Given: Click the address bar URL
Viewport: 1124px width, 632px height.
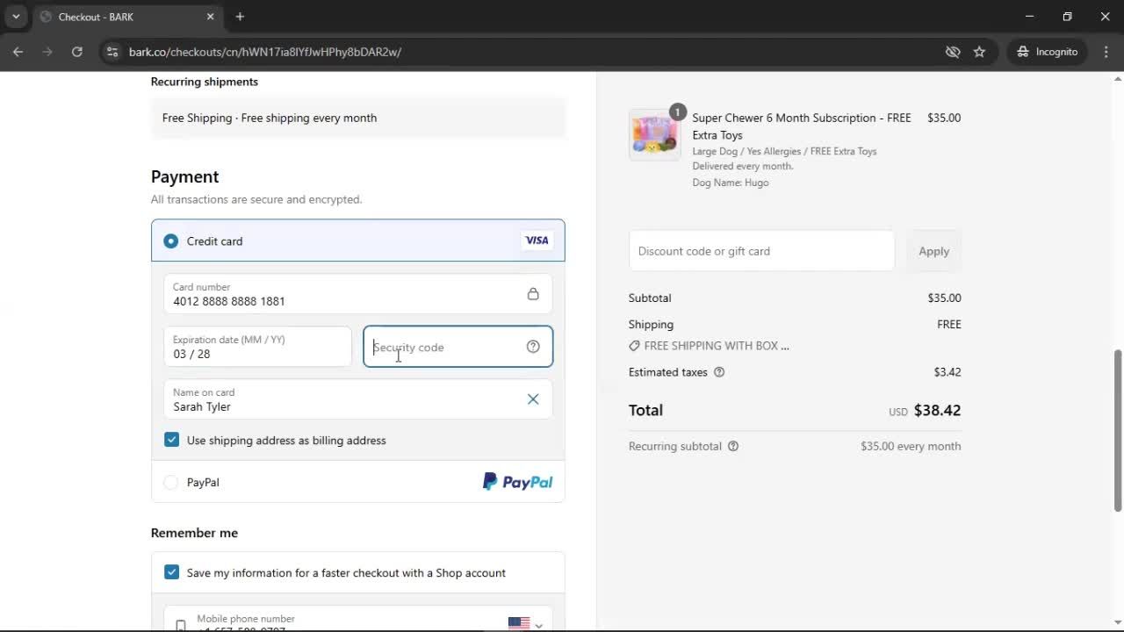Looking at the screenshot, I should 265,52.
